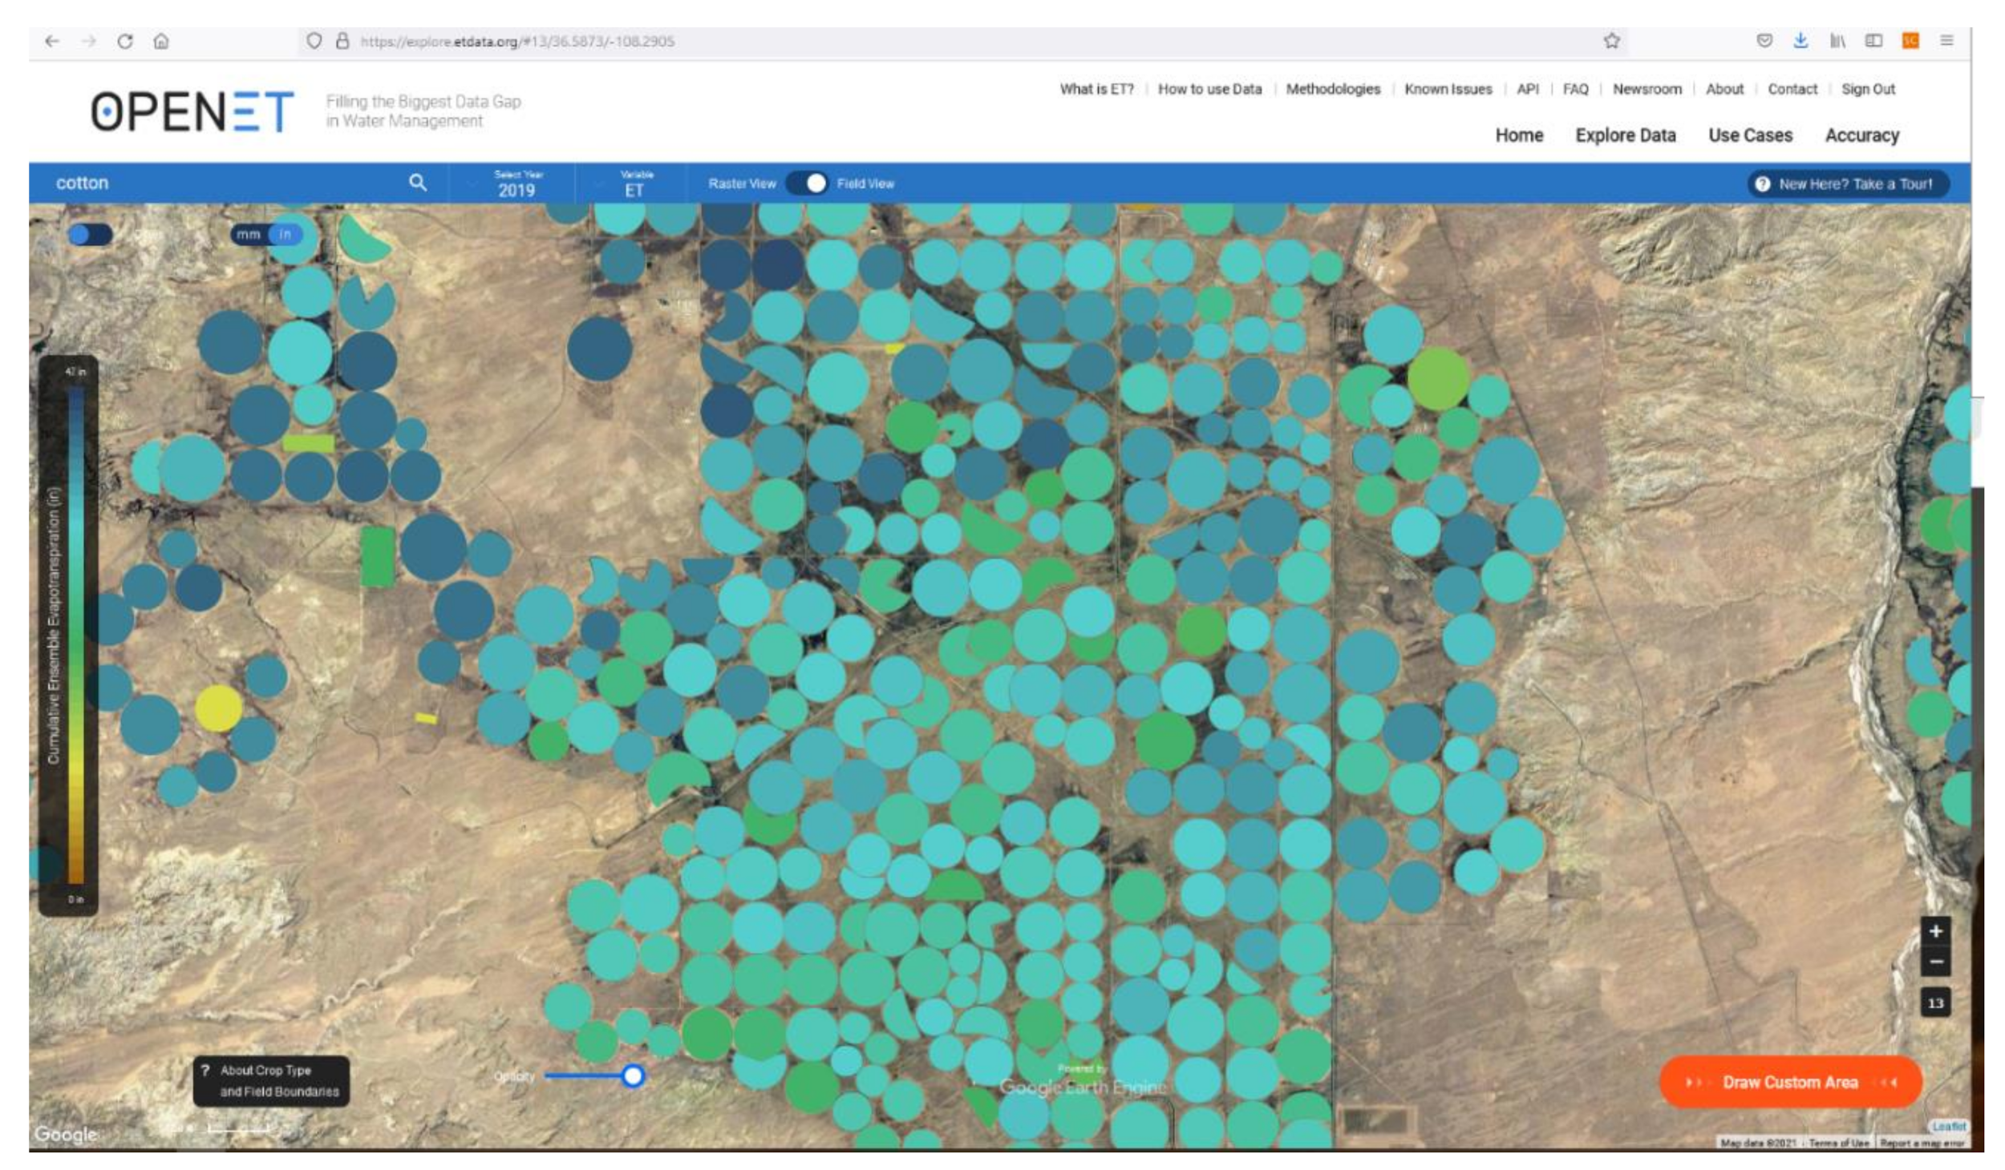Screen dimensions: 2005x1170
Task: Open the Use Cases nav tab
Action: pos(1750,135)
